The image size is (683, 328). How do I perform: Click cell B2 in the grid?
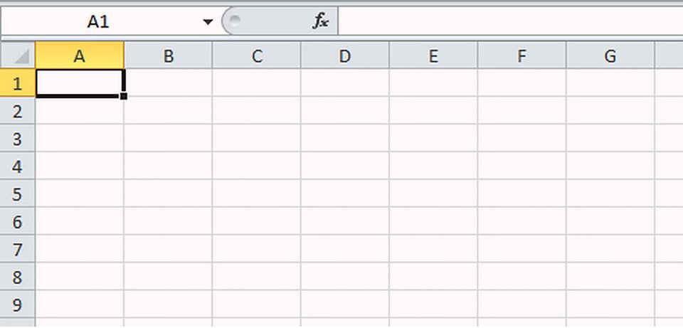pyautogui.click(x=168, y=111)
